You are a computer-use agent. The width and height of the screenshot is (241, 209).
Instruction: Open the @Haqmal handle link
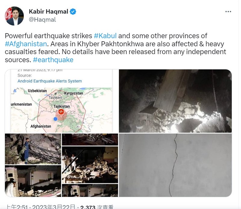[42, 20]
